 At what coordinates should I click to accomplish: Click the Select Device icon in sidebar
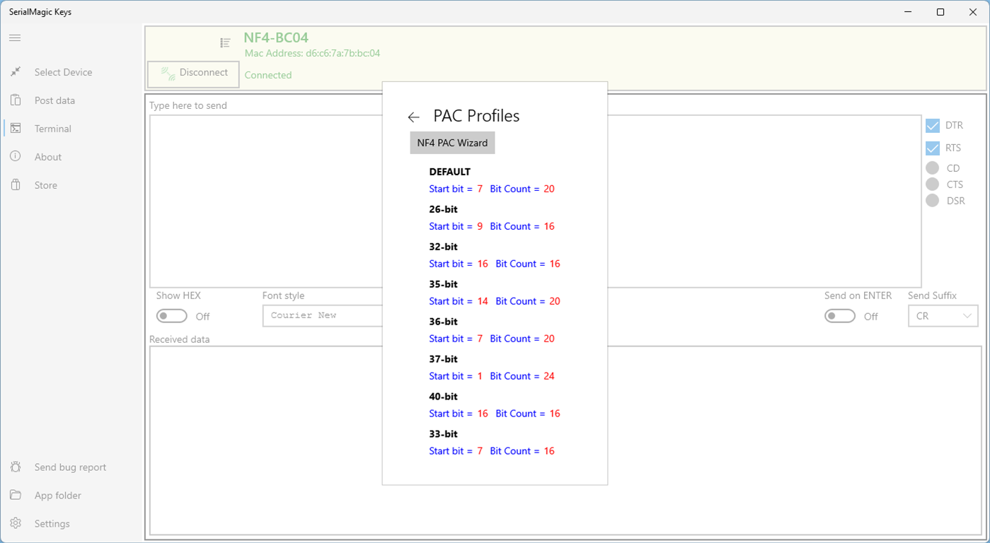pos(16,72)
